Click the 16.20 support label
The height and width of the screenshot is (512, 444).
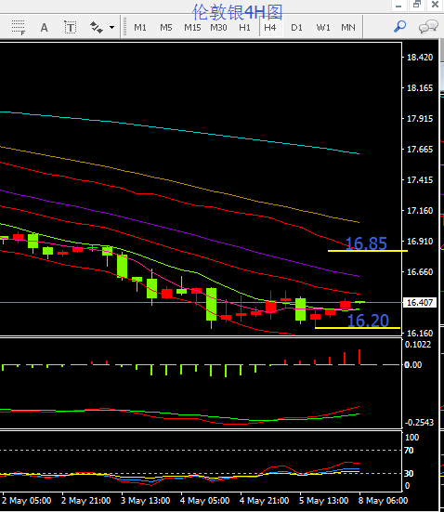click(368, 321)
